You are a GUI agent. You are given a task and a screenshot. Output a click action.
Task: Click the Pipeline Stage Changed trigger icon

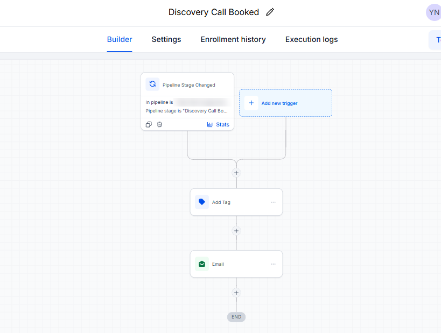[152, 84]
